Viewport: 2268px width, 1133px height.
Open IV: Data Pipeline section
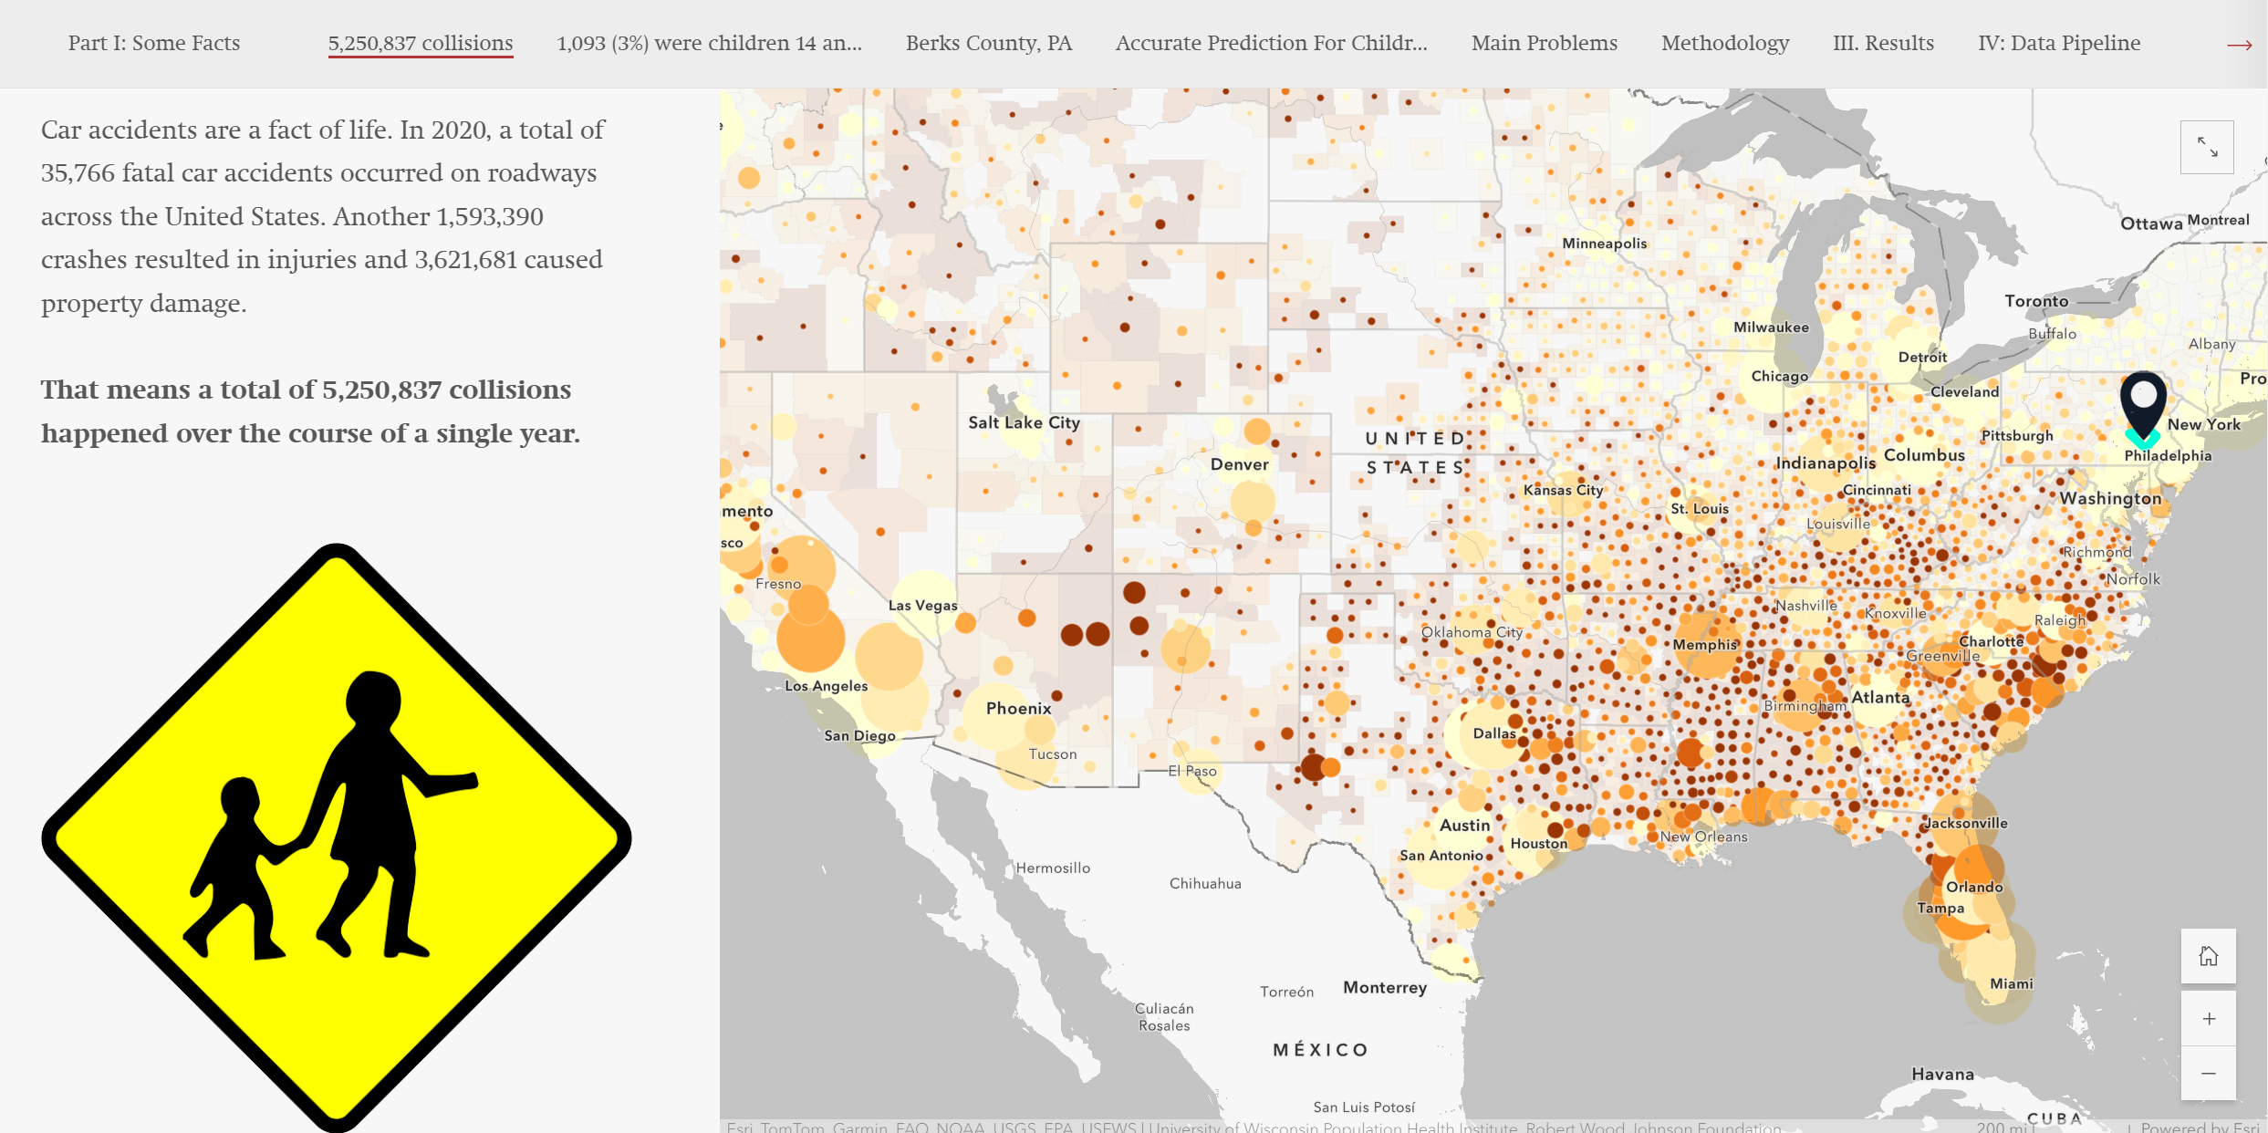(2058, 43)
